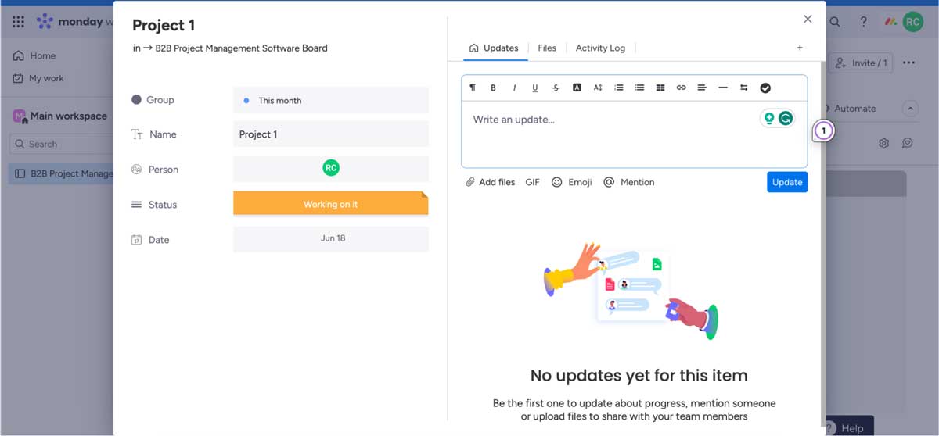Open the B2B Project Management Software Board link

[x=241, y=48]
